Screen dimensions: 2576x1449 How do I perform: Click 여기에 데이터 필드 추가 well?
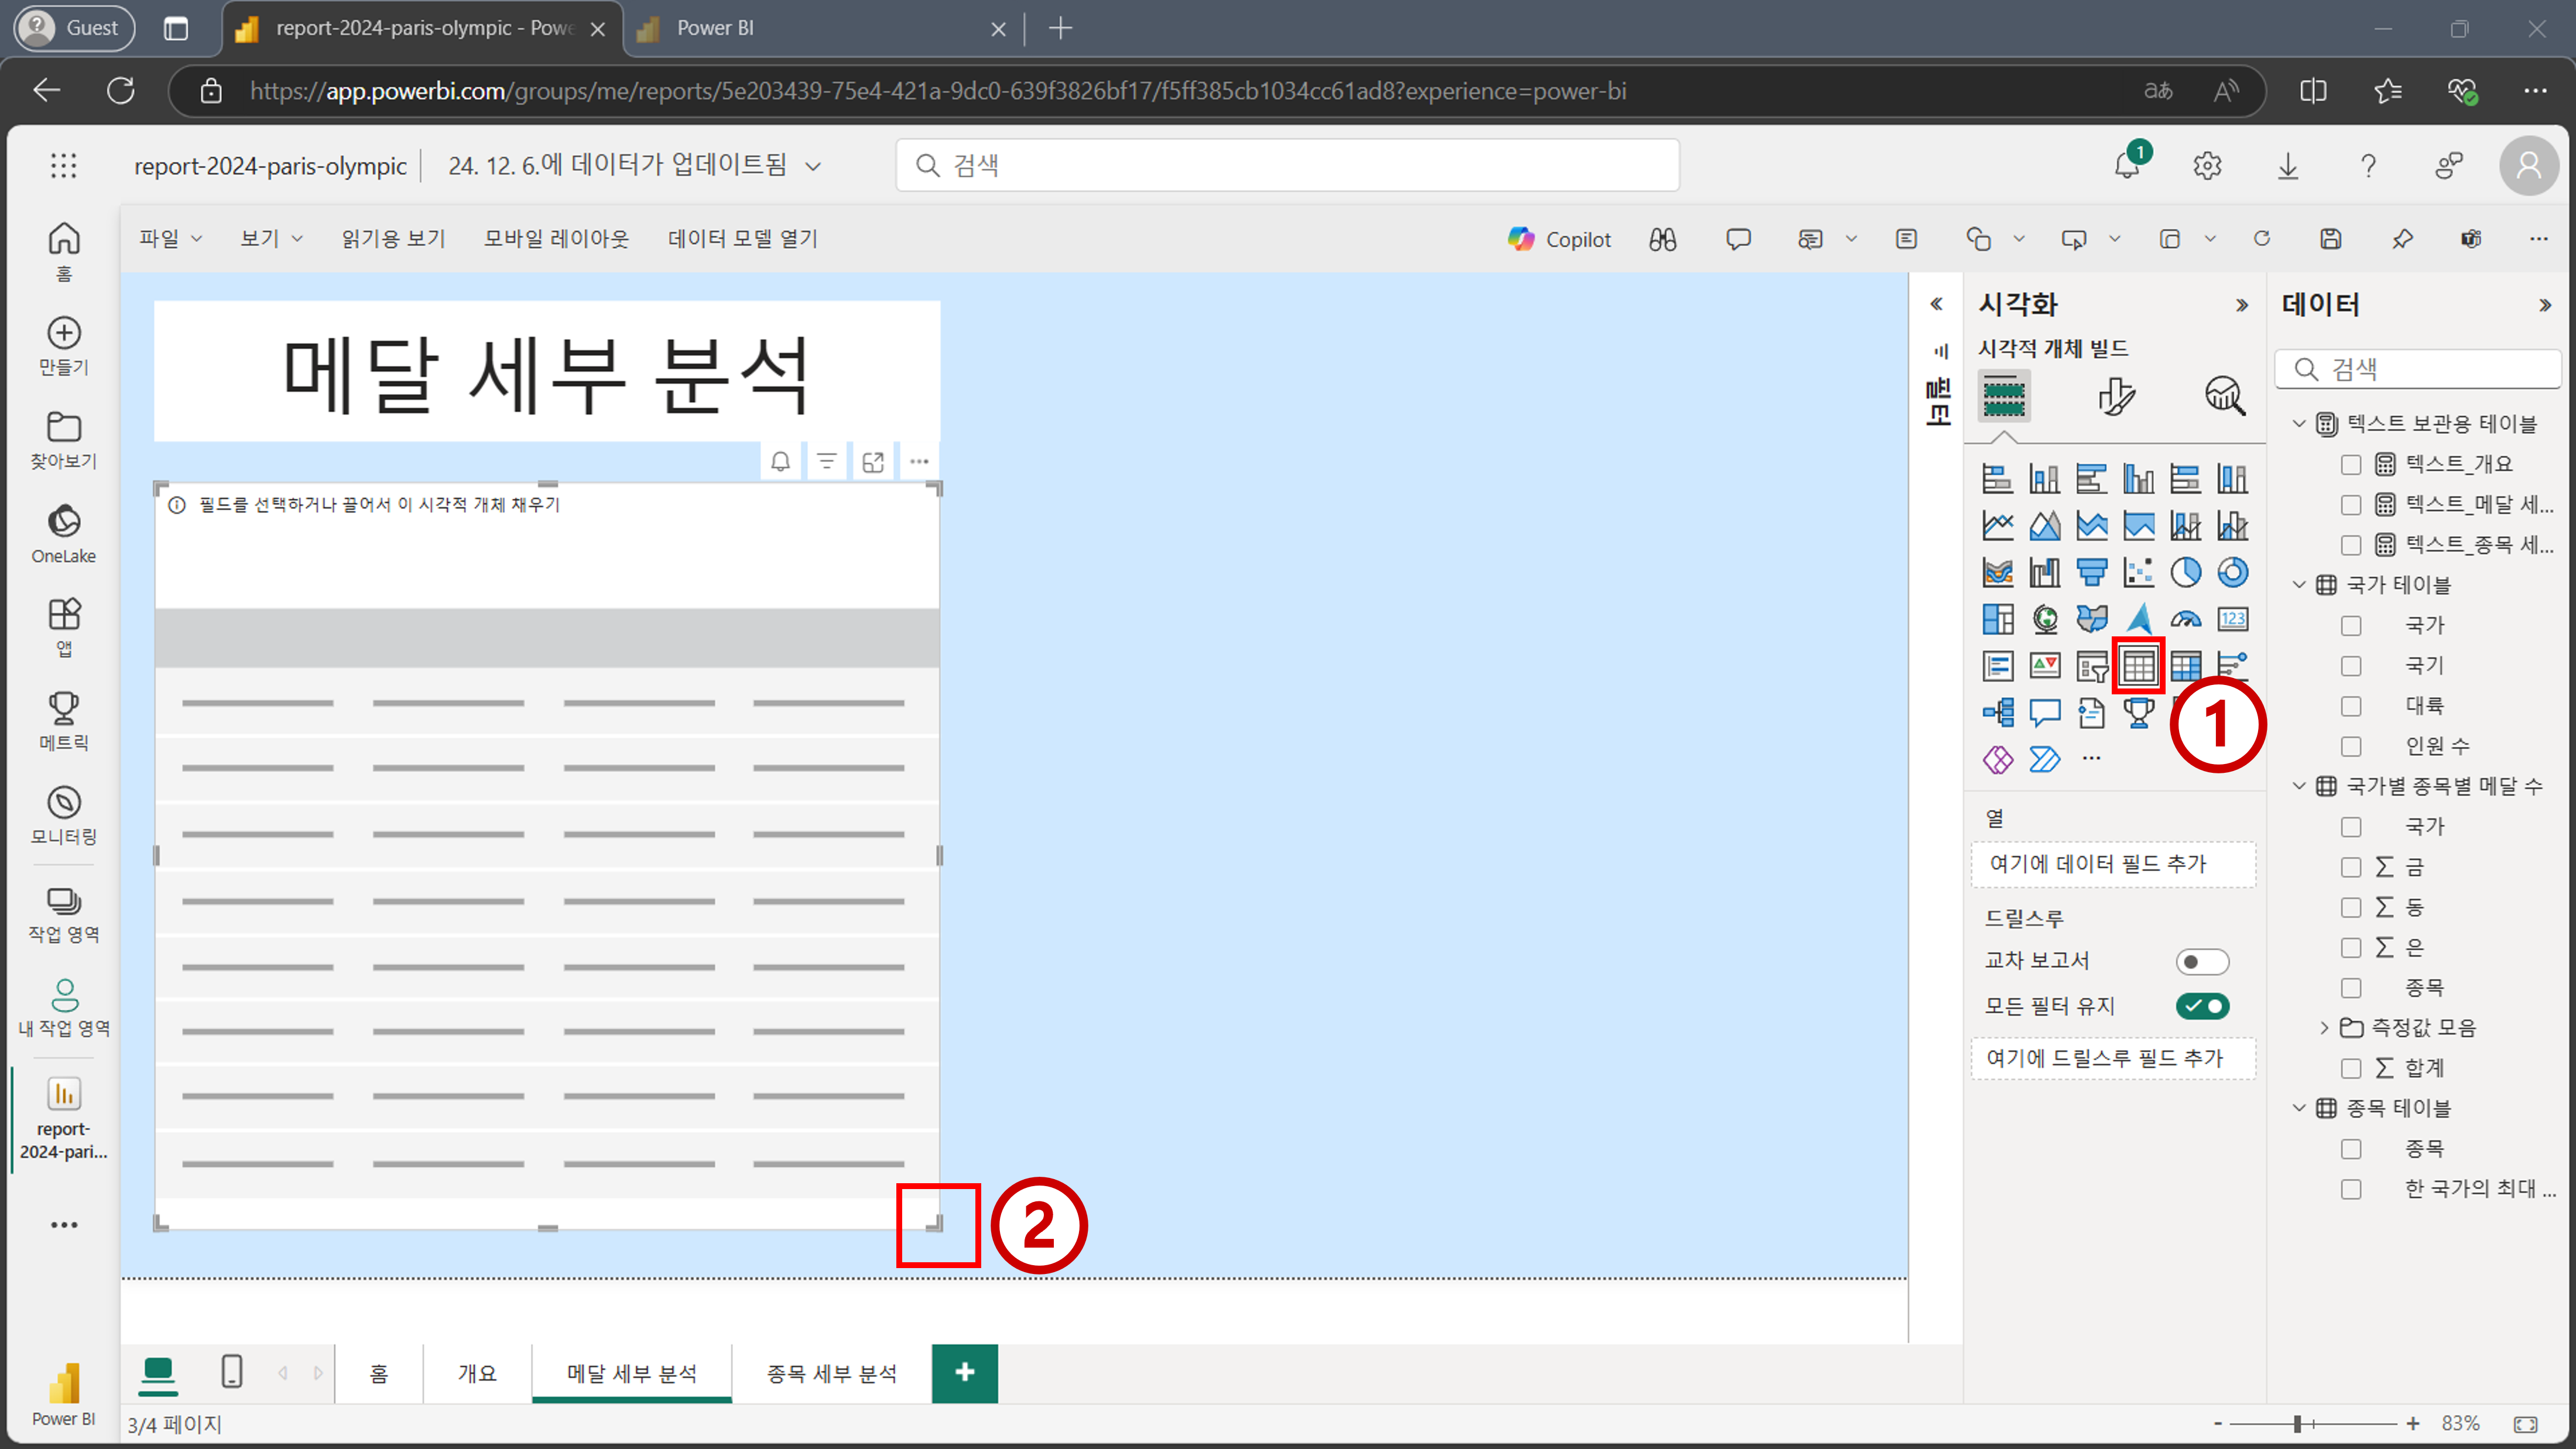(x=2113, y=864)
